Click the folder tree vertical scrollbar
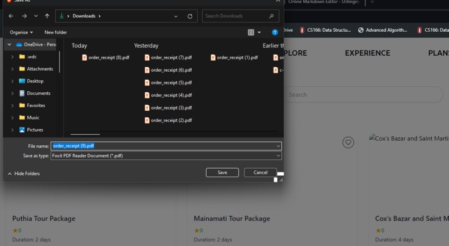 60,62
